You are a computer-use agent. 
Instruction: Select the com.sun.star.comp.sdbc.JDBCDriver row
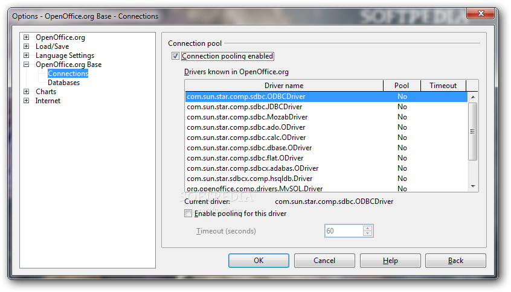pos(326,107)
